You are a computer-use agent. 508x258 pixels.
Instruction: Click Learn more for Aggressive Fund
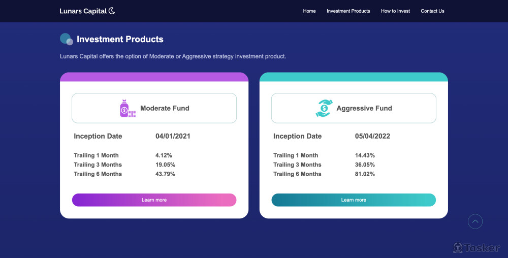[354, 200]
